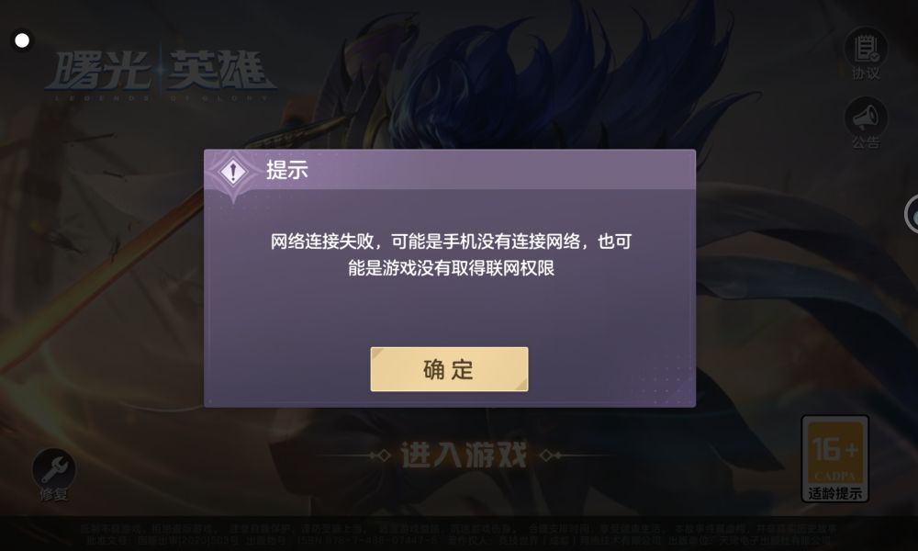Image resolution: width=918 pixels, height=551 pixels.
Task: Click the diamond ornament left of 进入游戏
Action: pos(381,455)
